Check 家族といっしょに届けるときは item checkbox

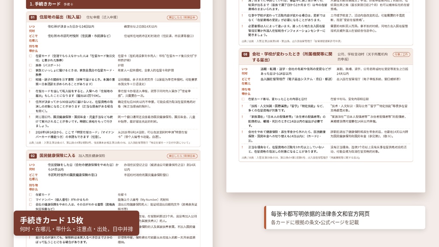pos(30,70)
